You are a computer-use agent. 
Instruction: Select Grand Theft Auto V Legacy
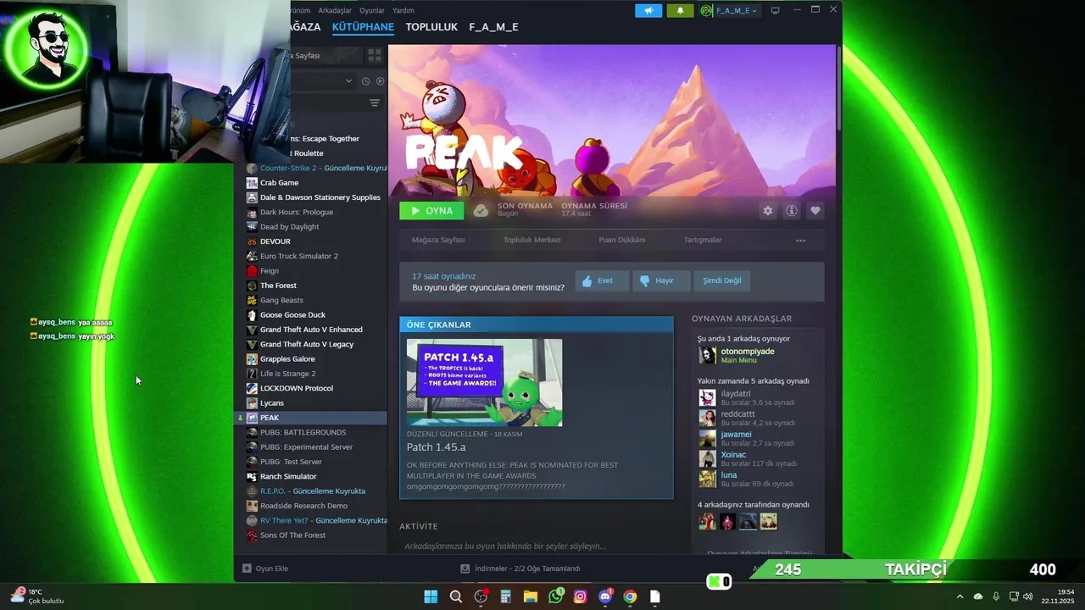point(310,344)
